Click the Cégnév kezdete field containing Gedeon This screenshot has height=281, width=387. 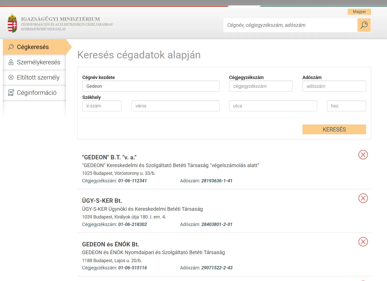(151, 86)
